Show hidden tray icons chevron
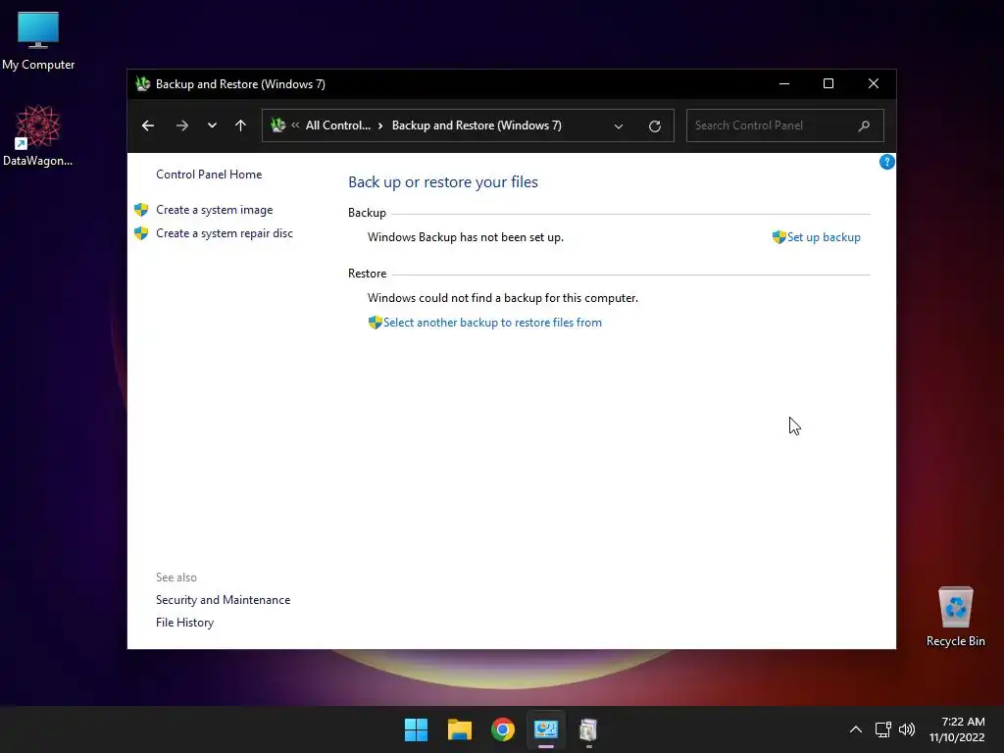Image resolution: width=1004 pixels, height=753 pixels. [855, 729]
